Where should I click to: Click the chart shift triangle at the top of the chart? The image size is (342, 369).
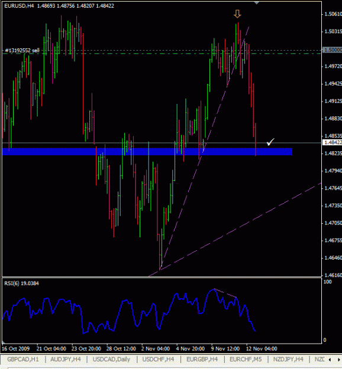click(257, 3)
